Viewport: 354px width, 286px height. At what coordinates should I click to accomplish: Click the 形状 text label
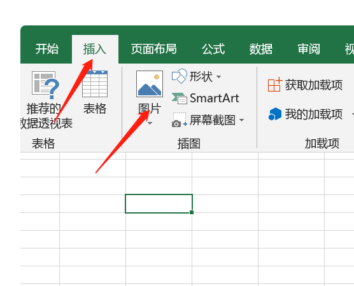(201, 77)
